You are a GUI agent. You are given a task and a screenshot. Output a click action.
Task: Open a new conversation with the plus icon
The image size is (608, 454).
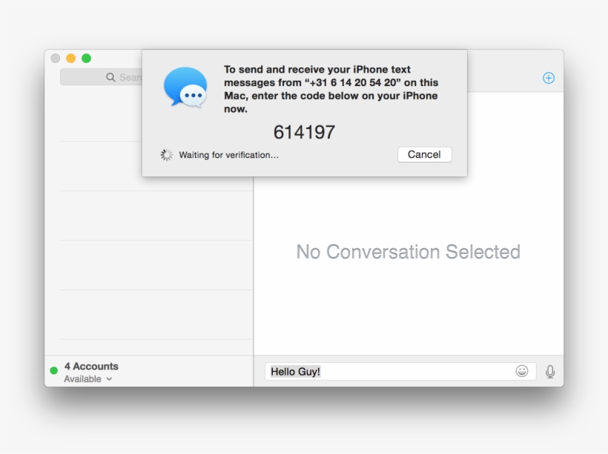click(548, 77)
